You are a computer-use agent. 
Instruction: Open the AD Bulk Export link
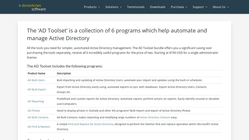pos(37,90)
